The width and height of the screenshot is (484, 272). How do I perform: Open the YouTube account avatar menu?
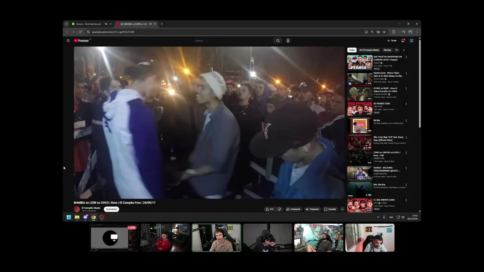411,40
